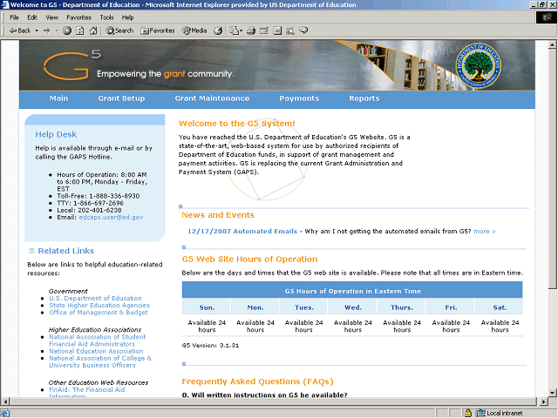Refresh the page using Refresh icon
The height and width of the screenshot is (418, 558).
pos(80,31)
